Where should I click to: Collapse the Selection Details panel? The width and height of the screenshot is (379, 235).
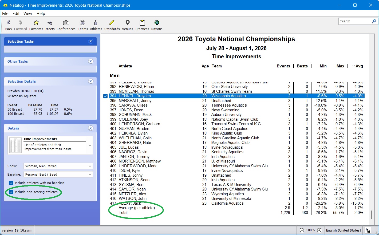tap(91, 81)
